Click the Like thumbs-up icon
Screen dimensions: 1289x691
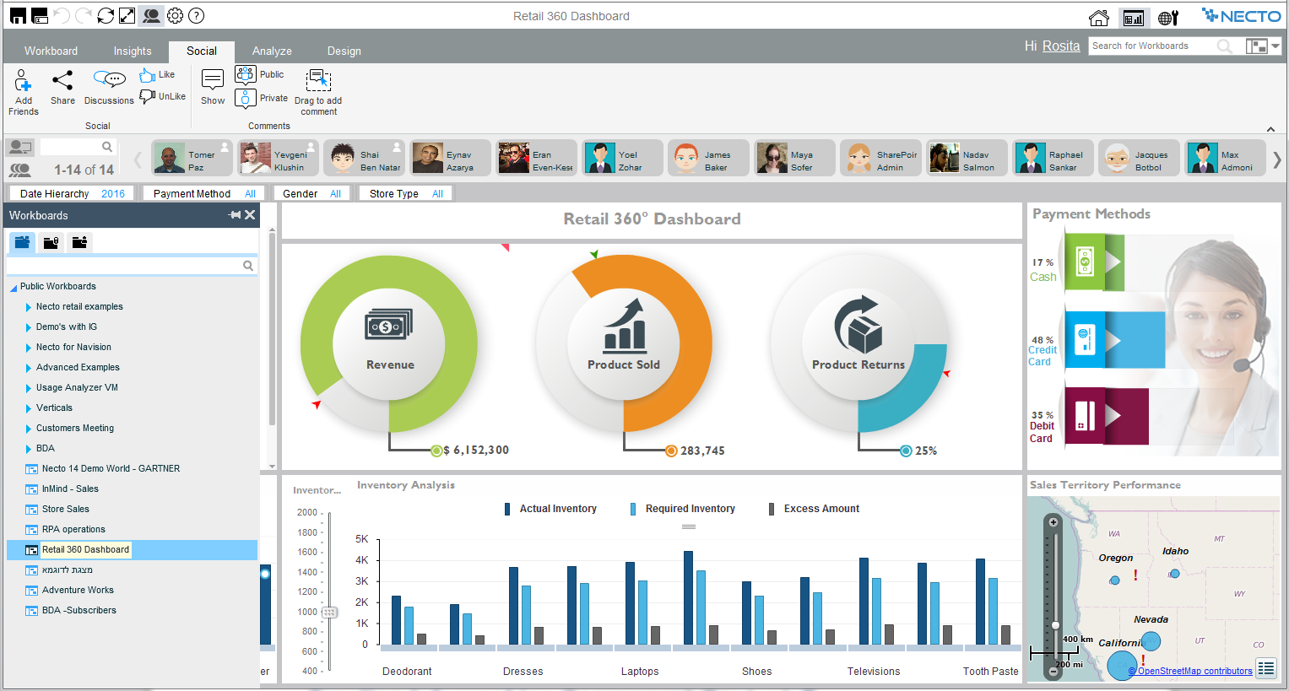[148, 75]
